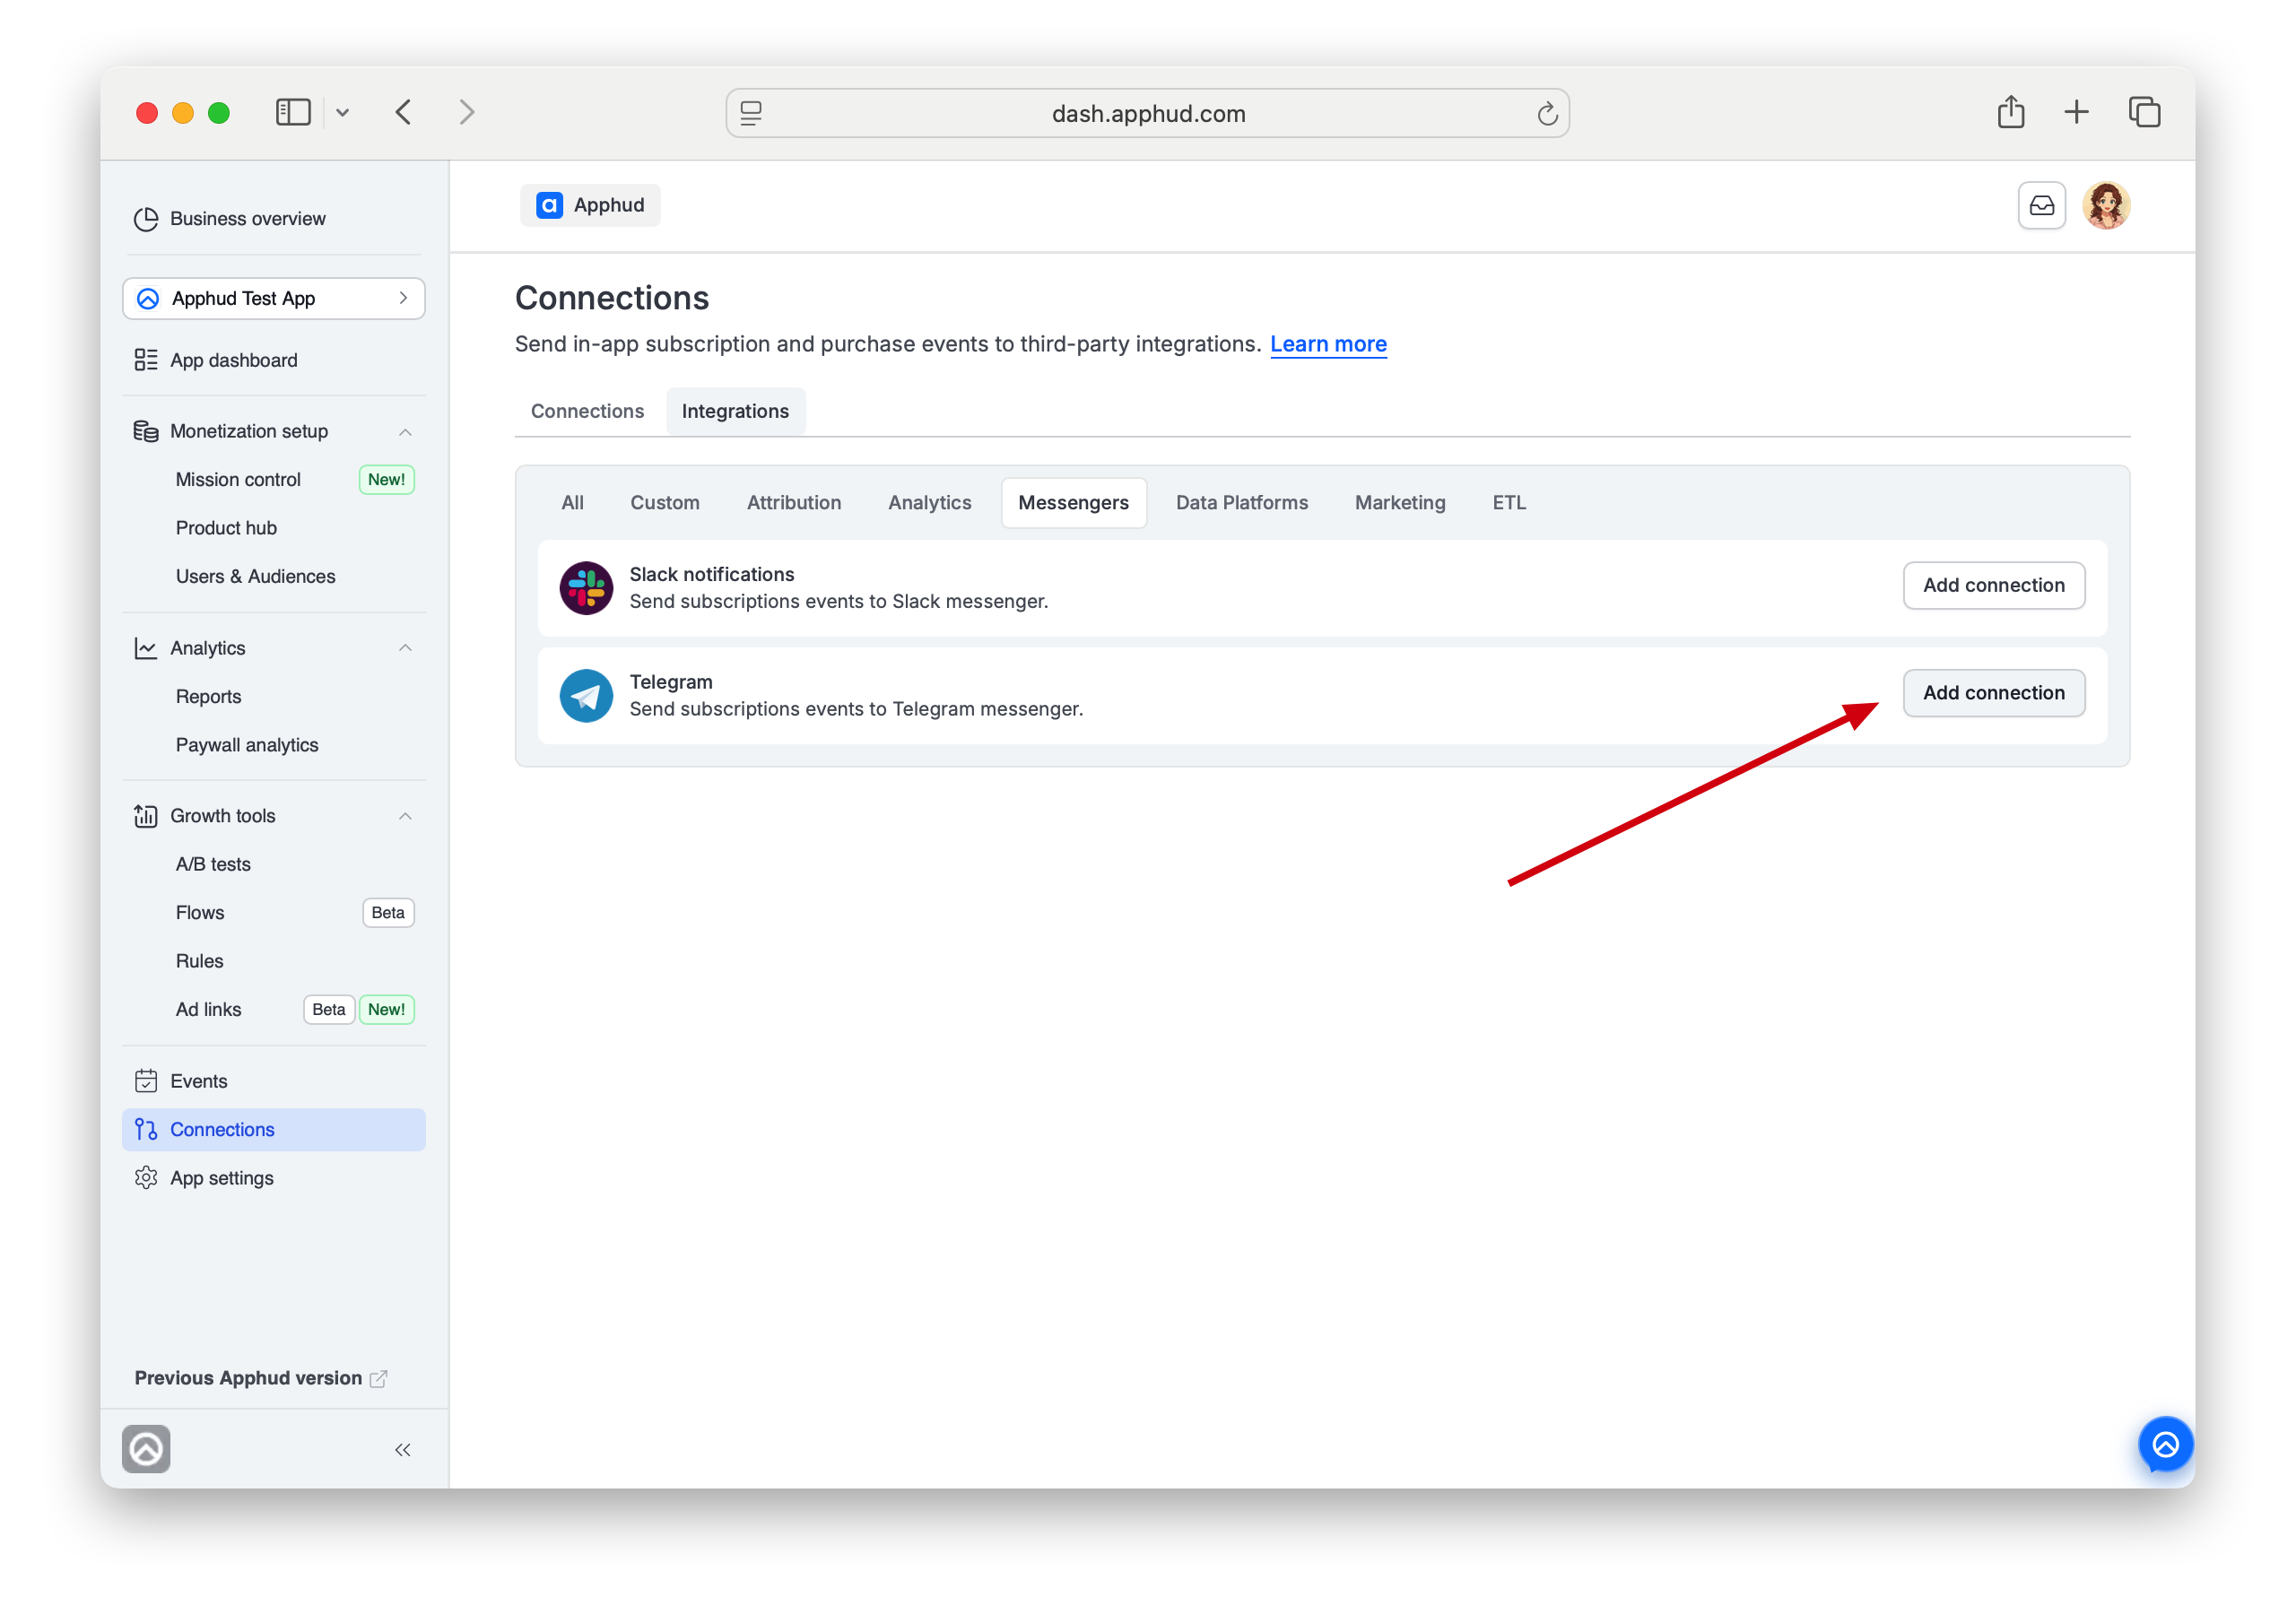Open the Safari sidebar dropdown arrow
This screenshot has height=1623, width=2296.
pos(342,113)
